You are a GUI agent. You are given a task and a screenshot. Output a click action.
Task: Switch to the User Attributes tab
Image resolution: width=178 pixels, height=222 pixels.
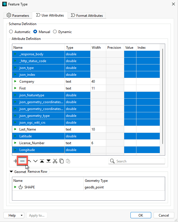[x=50, y=15]
